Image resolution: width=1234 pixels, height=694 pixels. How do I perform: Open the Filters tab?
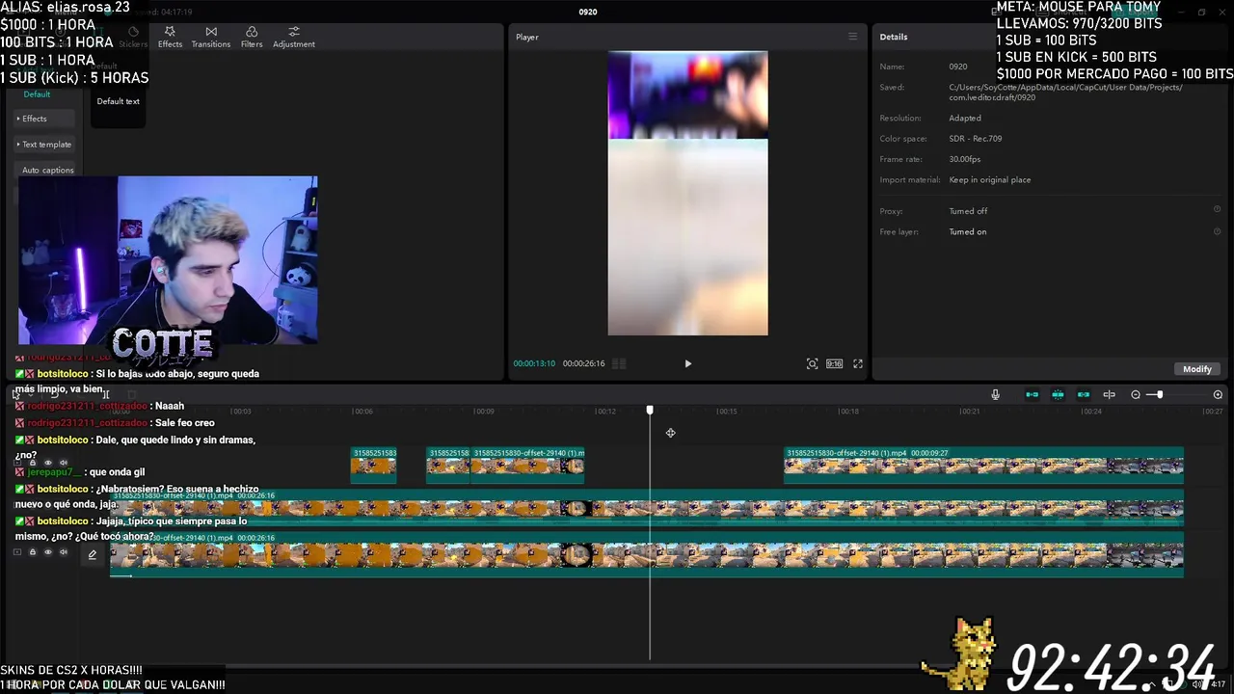click(x=252, y=37)
